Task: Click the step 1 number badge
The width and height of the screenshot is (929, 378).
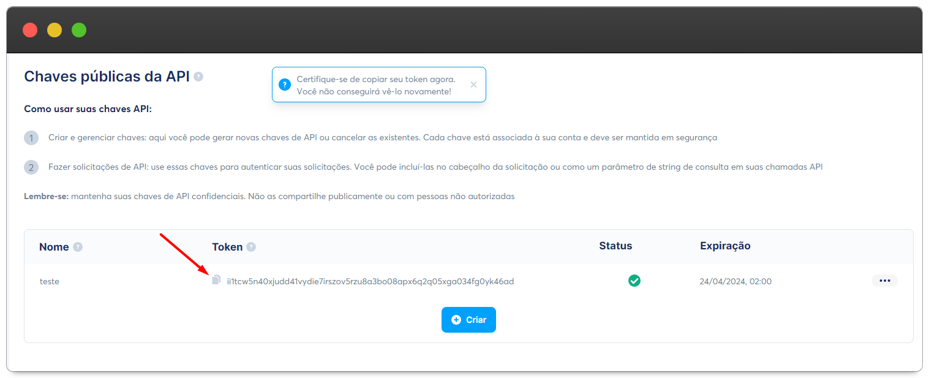Action: click(x=31, y=138)
